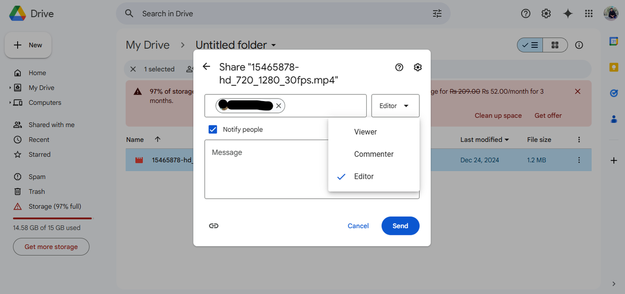Viewport: 625px width, 294px height.
Task: Clear selection X next to 1 selected
Action: pos(133,69)
